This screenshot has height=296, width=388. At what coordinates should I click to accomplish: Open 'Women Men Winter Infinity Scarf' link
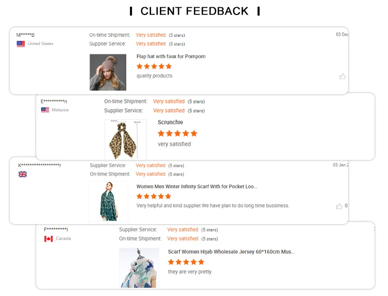(x=197, y=187)
